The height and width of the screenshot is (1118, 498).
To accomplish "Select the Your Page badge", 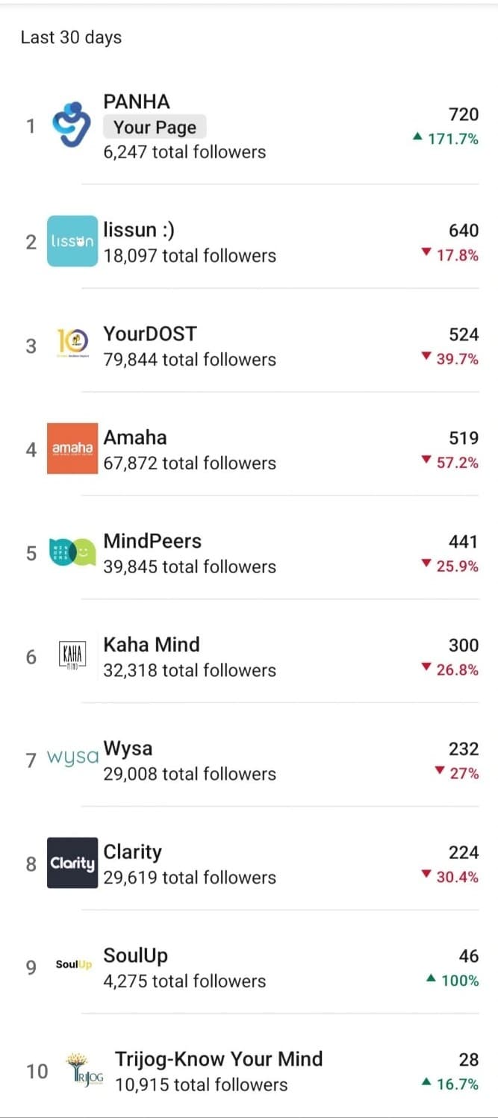I will click(x=154, y=127).
